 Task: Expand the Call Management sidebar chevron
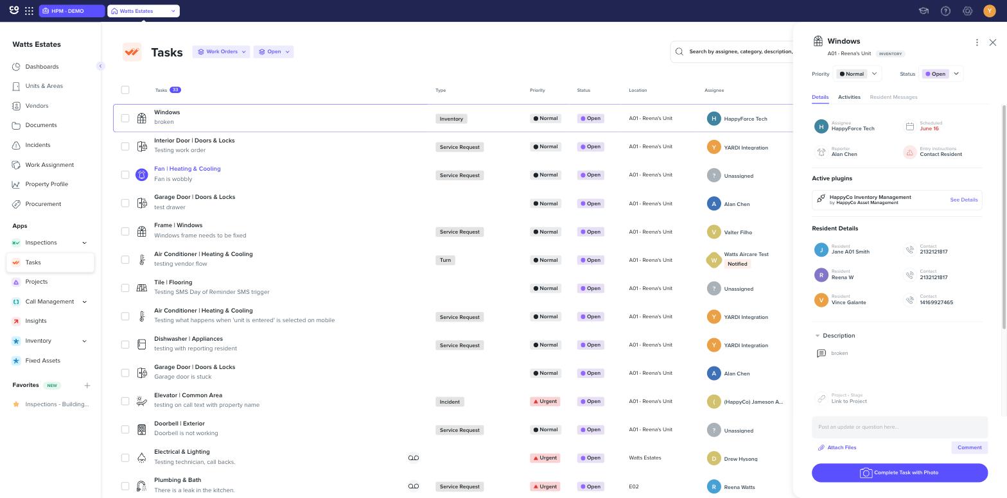(84, 302)
